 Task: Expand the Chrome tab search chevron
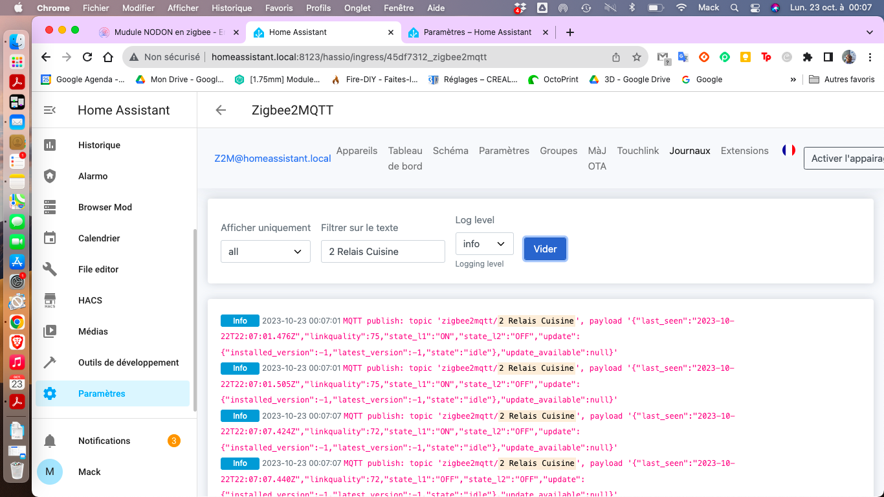pos(869,32)
